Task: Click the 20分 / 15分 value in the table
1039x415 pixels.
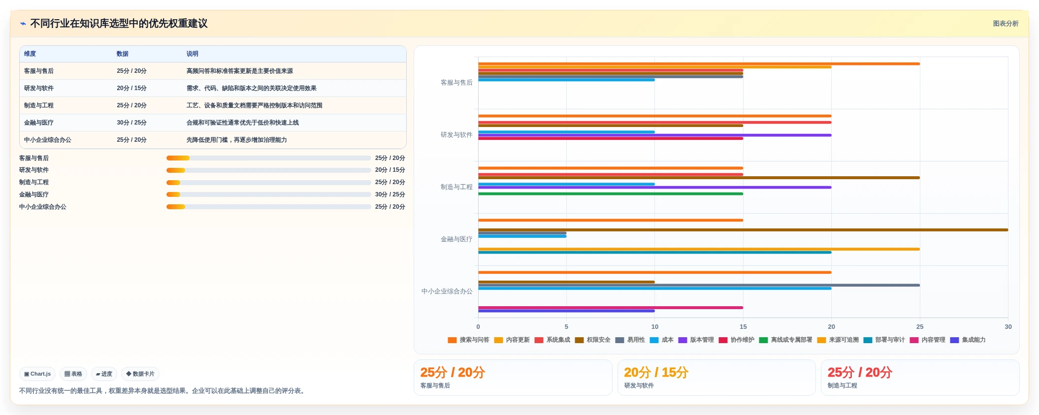Action: (x=131, y=88)
